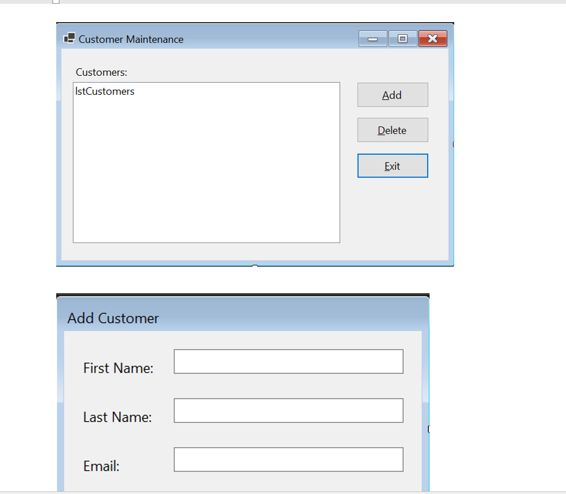Minimize the Customer Maintenance window
Screen dimensions: 566x494
coord(373,39)
